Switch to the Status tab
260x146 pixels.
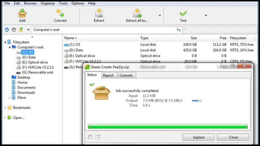pyautogui.click(x=92, y=75)
